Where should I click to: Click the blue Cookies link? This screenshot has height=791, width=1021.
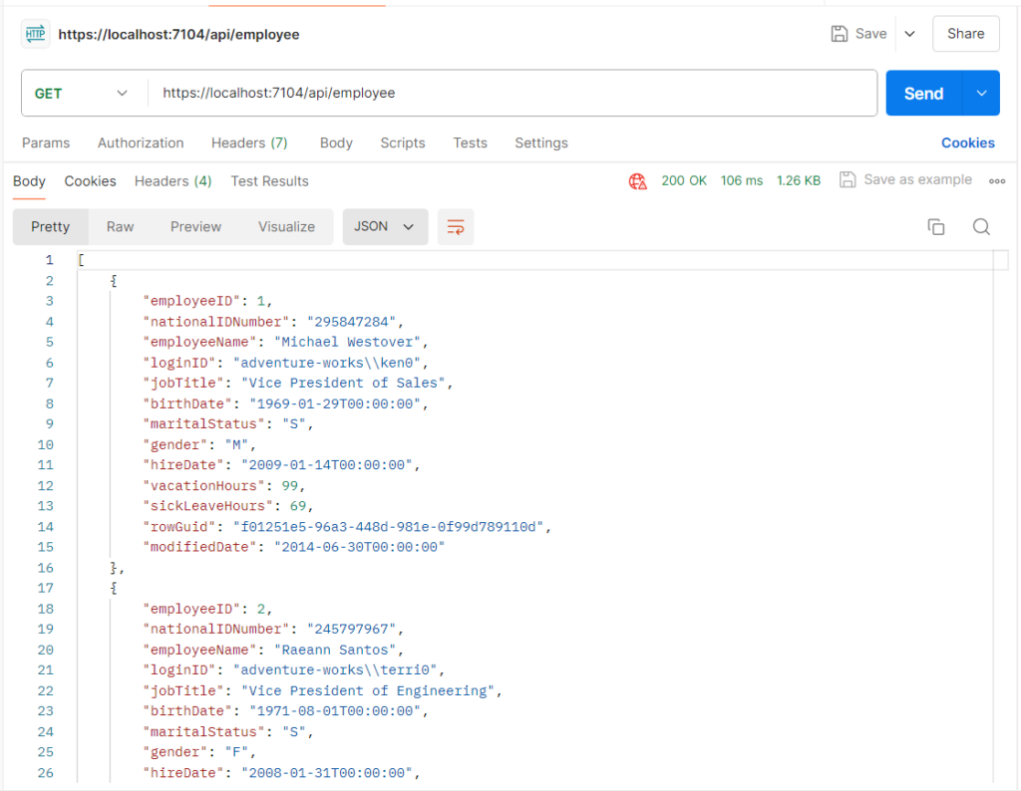(967, 142)
